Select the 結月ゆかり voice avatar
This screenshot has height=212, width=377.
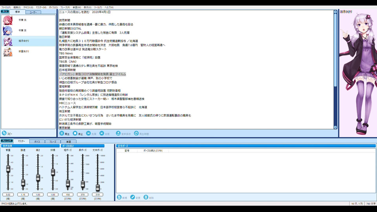7,41
